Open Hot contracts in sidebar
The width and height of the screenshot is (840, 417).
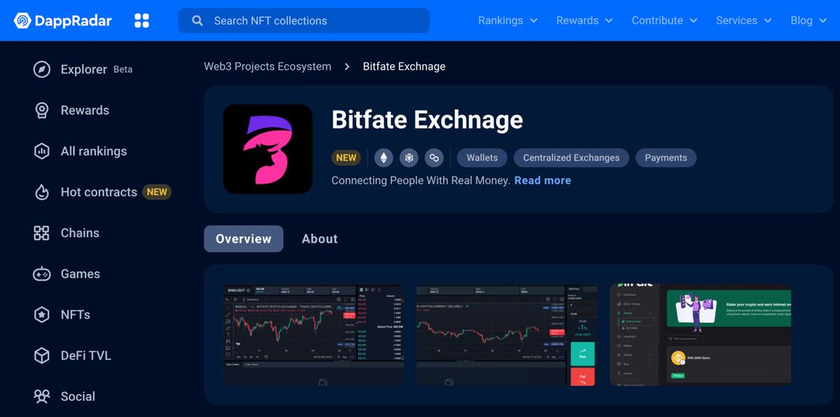click(102, 192)
